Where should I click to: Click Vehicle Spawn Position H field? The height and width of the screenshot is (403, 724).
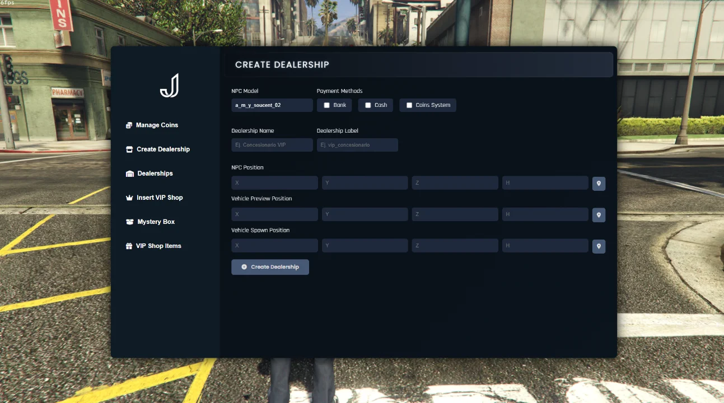pyautogui.click(x=545, y=246)
